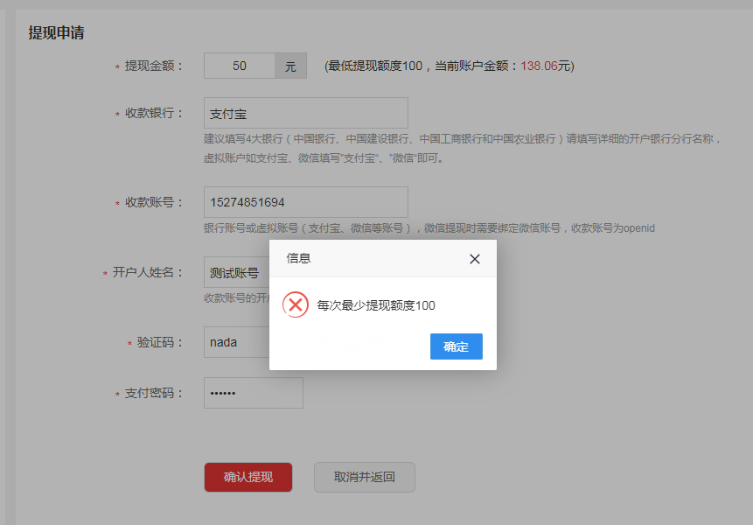The image size is (753, 525).
Task: Click the 取消并返回 button
Action: coord(364,477)
